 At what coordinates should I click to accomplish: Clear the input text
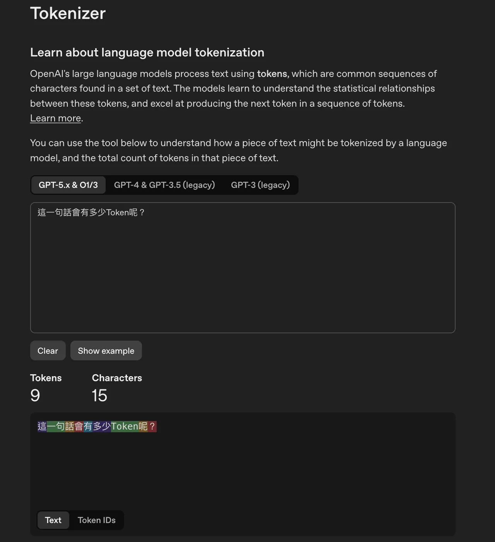point(48,351)
